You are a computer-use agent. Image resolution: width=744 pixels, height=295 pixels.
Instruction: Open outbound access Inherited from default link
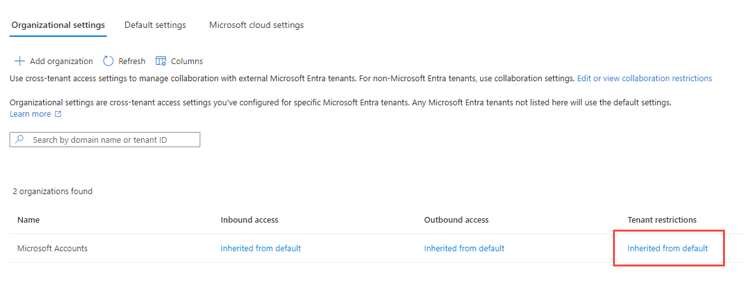[x=464, y=248]
